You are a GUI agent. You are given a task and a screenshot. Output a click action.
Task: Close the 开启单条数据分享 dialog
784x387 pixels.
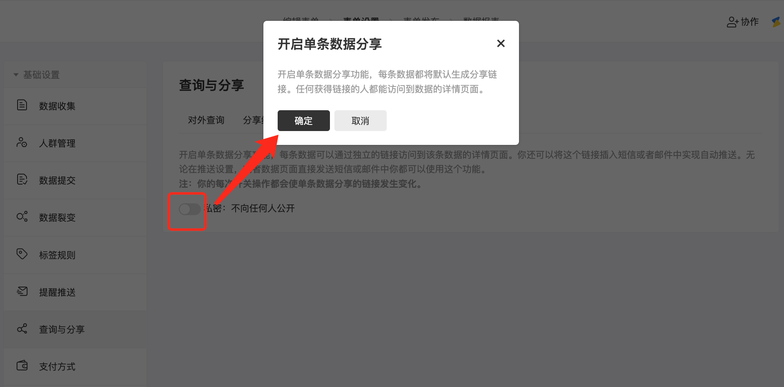click(501, 43)
